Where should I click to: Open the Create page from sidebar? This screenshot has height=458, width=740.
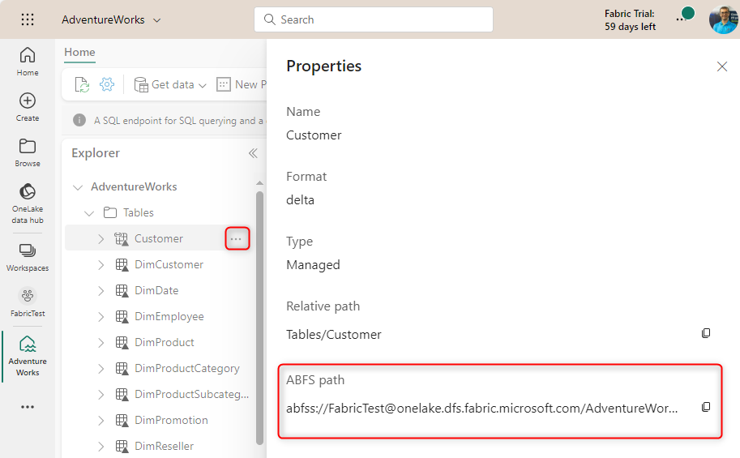(x=28, y=106)
